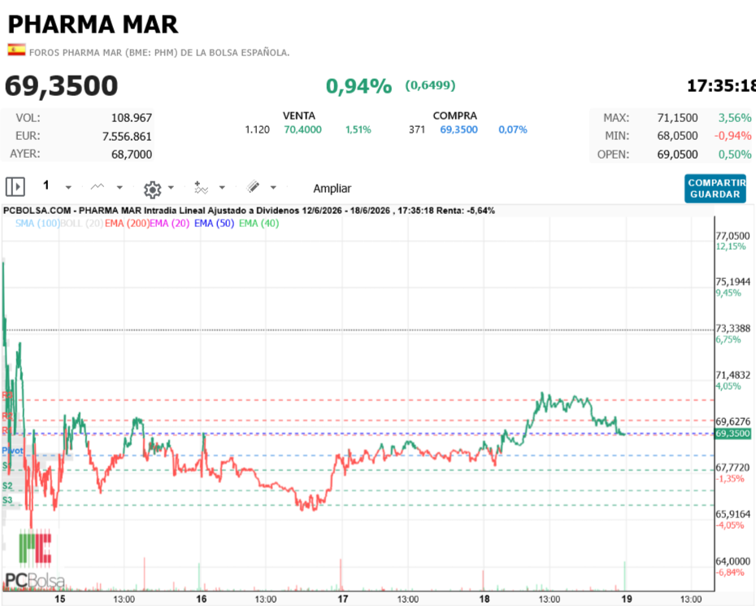Click the S3 support level label

click(x=7, y=500)
